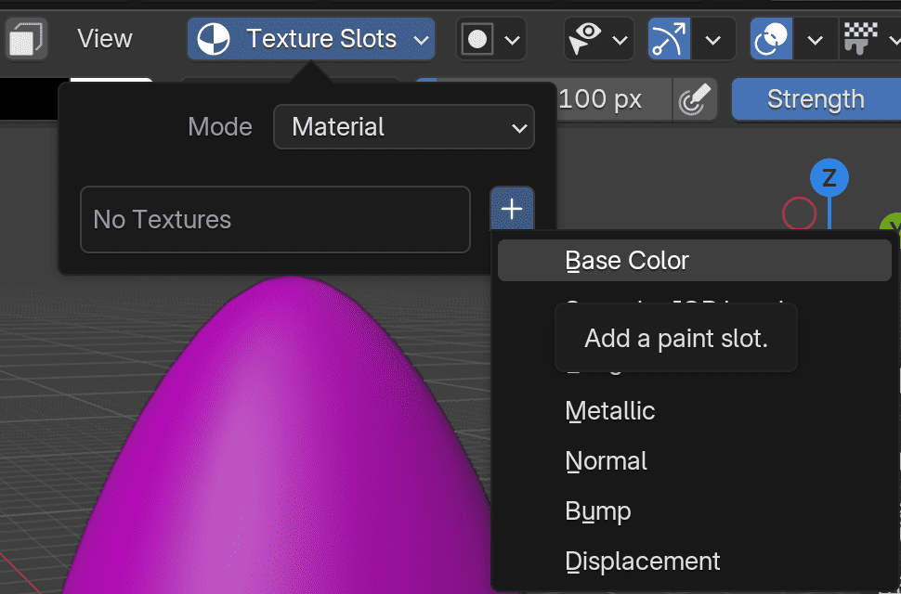Click the white brush color swatch

coord(111,81)
